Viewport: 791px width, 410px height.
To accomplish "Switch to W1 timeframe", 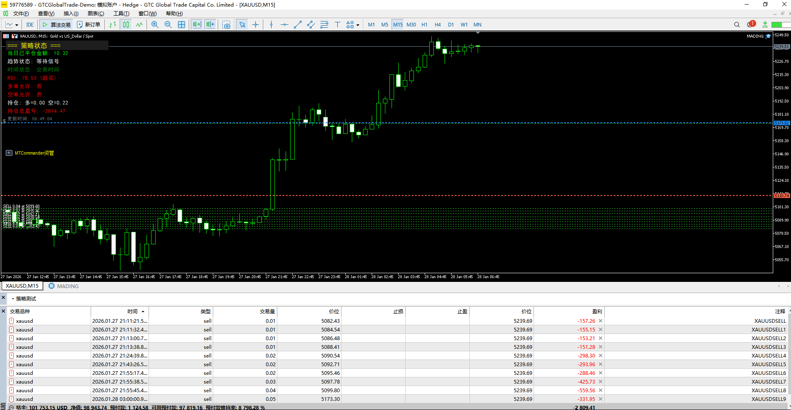I will 464,25.
